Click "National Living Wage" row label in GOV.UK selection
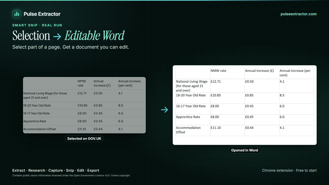 coord(45,95)
